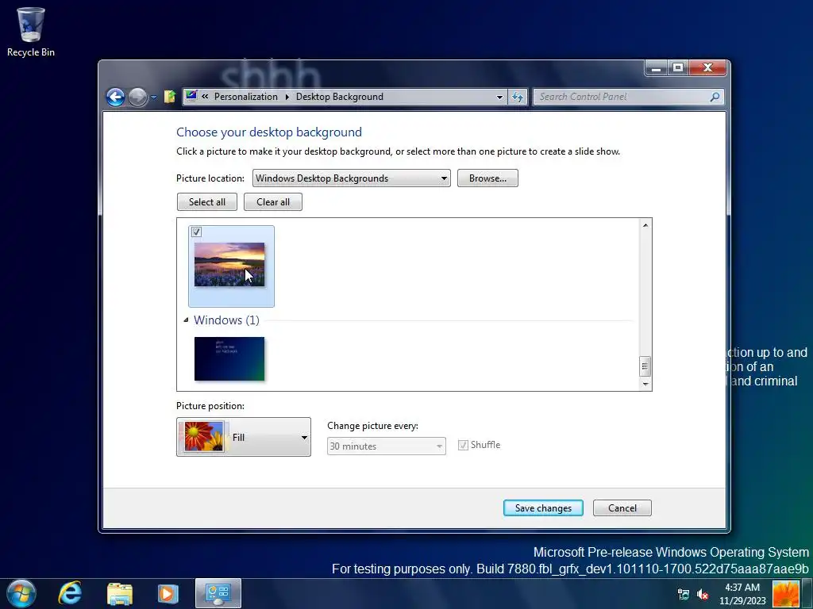The image size is (813, 609).
Task: Open the Start menu orb
Action: tap(21, 593)
